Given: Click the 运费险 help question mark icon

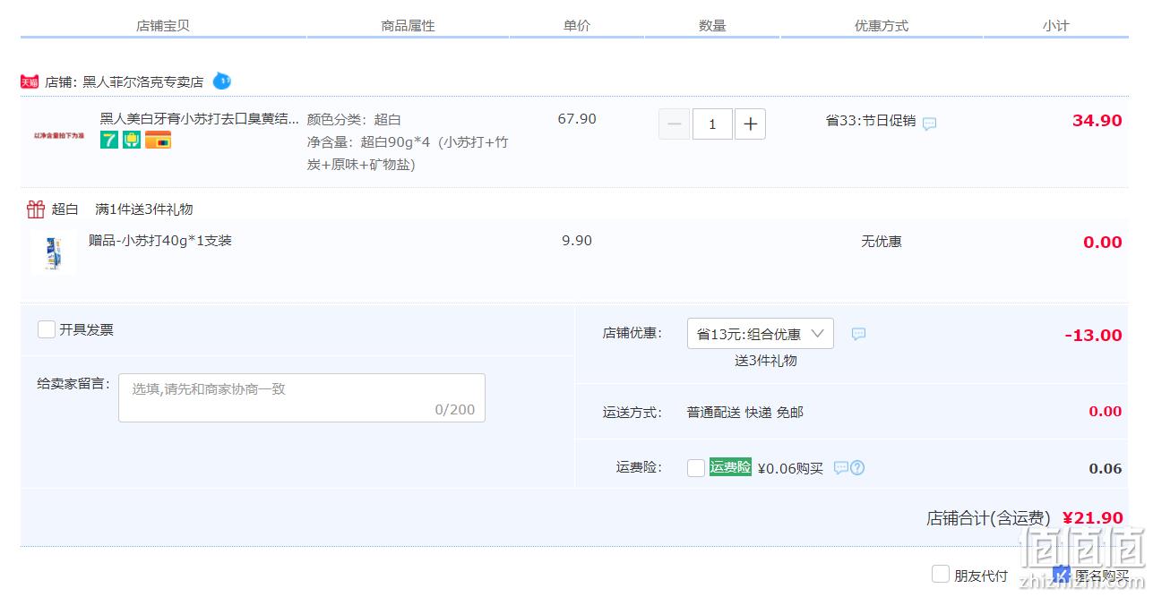Looking at the screenshot, I should (857, 467).
